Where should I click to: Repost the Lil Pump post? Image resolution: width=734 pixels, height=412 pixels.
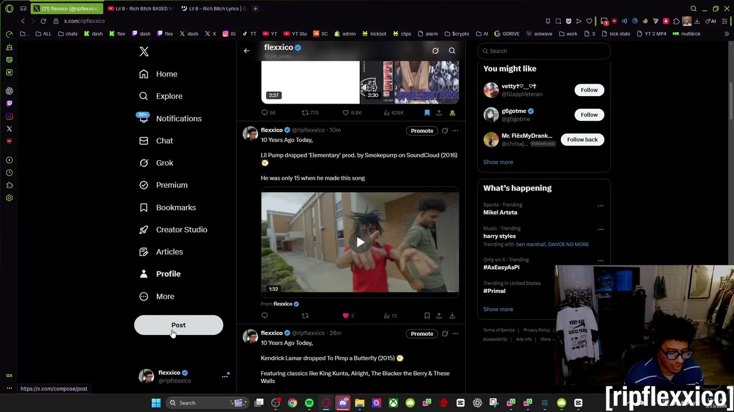pyautogui.click(x=305, y=315)
